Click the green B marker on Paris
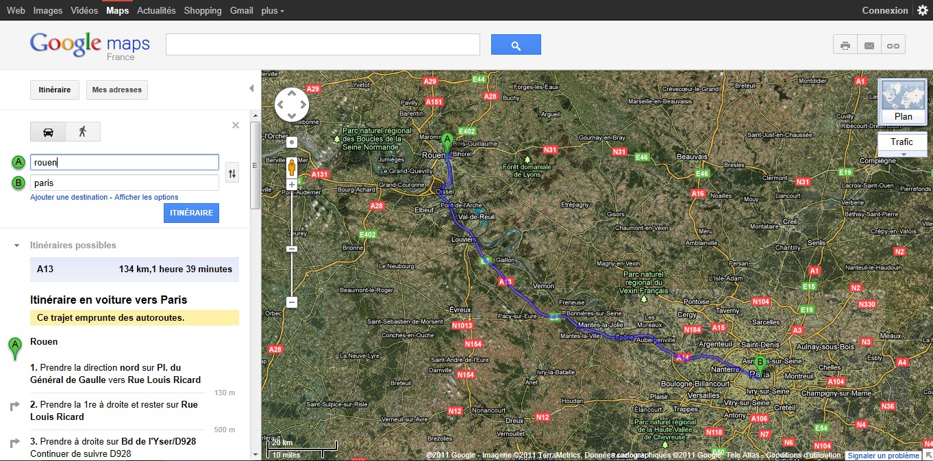The image size is (933, 461). coord(760,365)
